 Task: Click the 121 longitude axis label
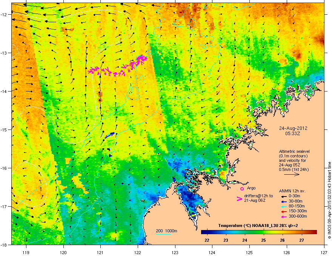[x=101, y=252]
